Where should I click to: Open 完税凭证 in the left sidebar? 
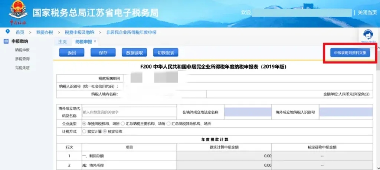(x=22, y=68)
